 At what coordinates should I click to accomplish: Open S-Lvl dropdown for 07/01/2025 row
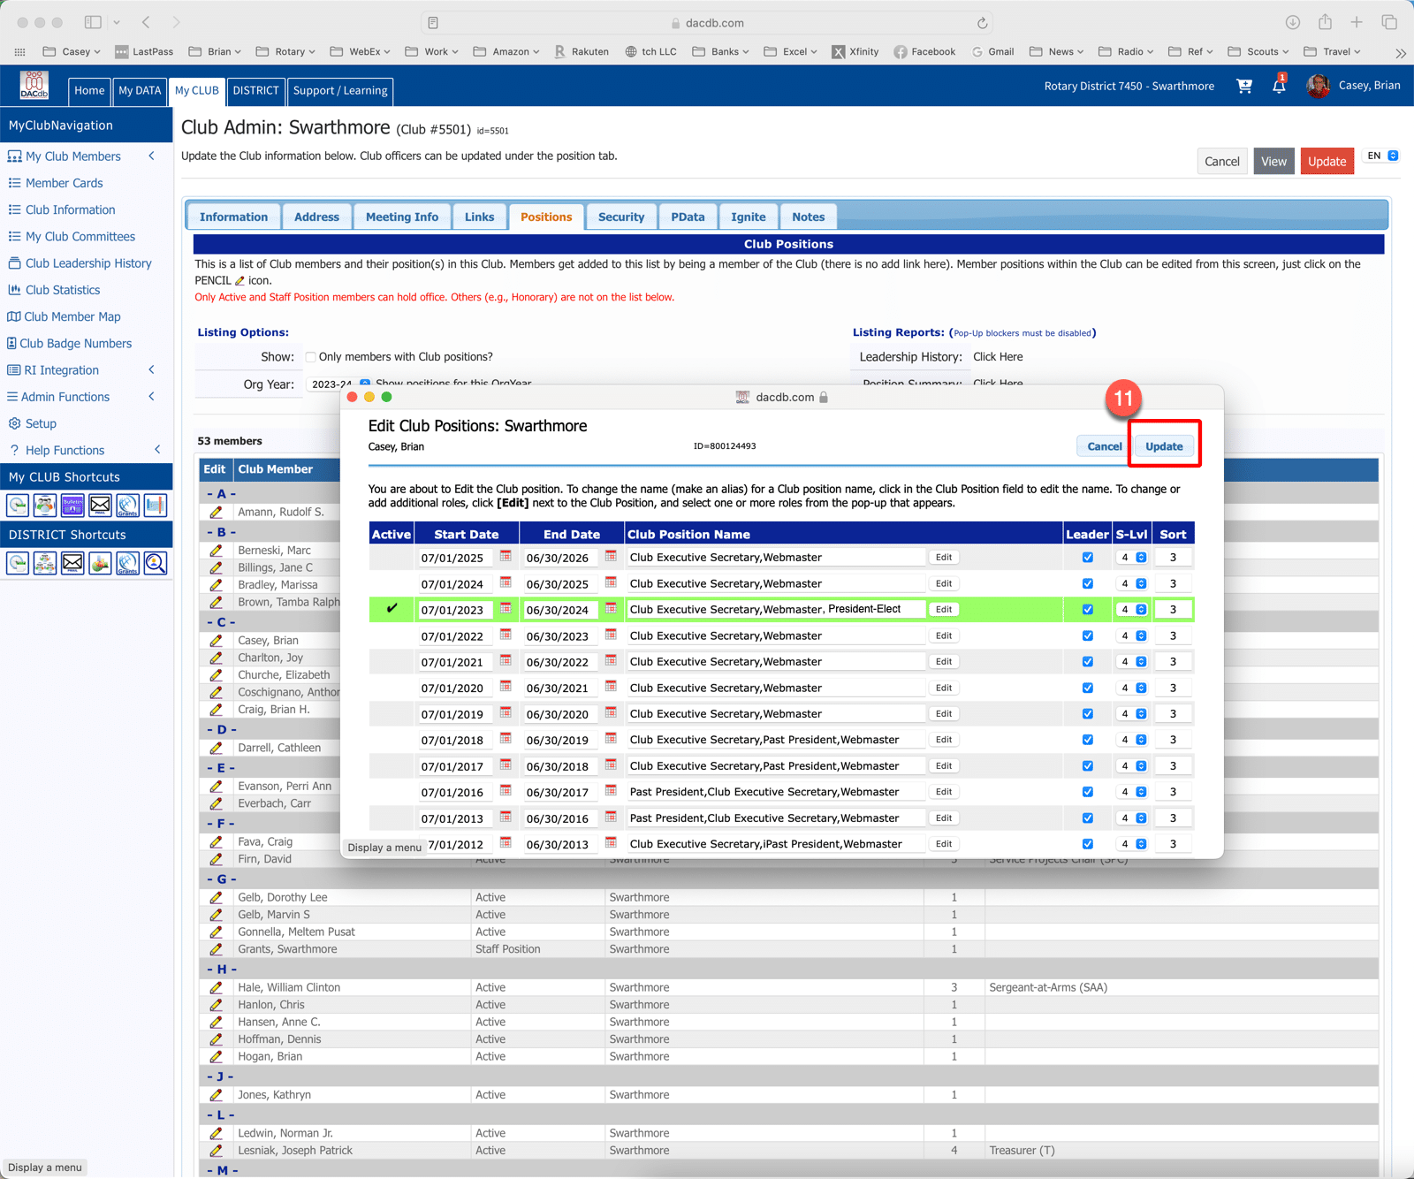[1132, 558]
